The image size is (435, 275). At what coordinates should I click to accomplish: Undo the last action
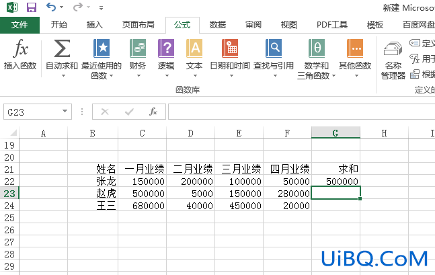[x=51, y=7]
